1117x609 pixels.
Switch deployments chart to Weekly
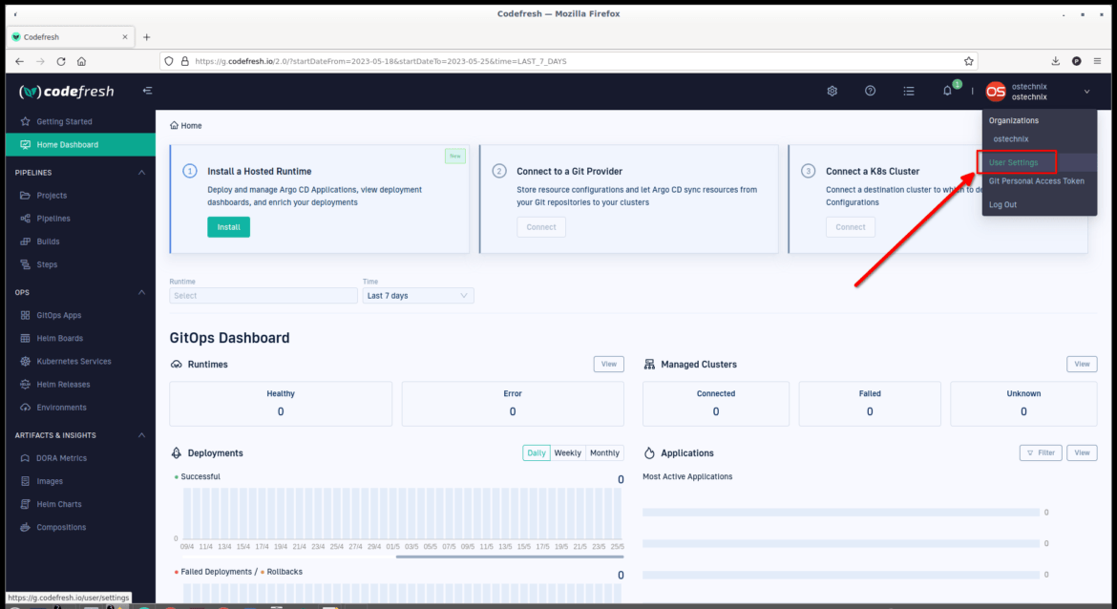click(568, 453)
